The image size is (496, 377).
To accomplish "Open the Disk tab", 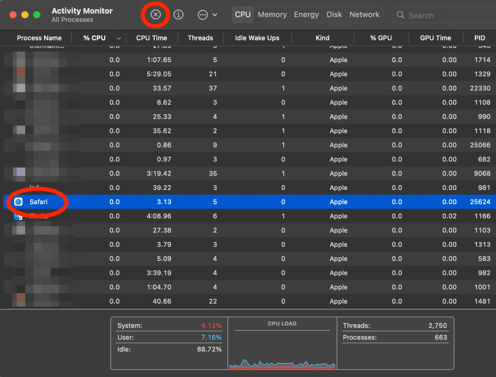I will [334, 15].
